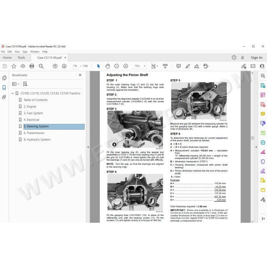267x267 pixels.
Task: Add a sticky note comment
Action: pyautogui.click(x=179, y=66)
